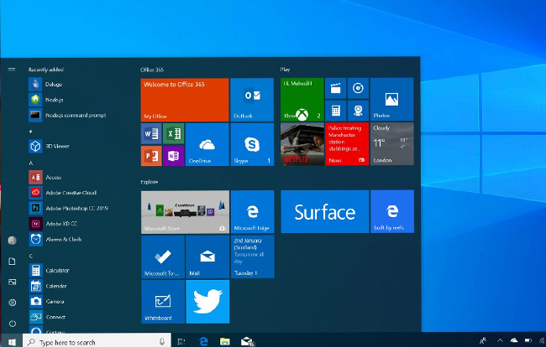Viewport: 546px width, 347px height.
Task: Open the Netflix tile
Action: click(302, 144)
